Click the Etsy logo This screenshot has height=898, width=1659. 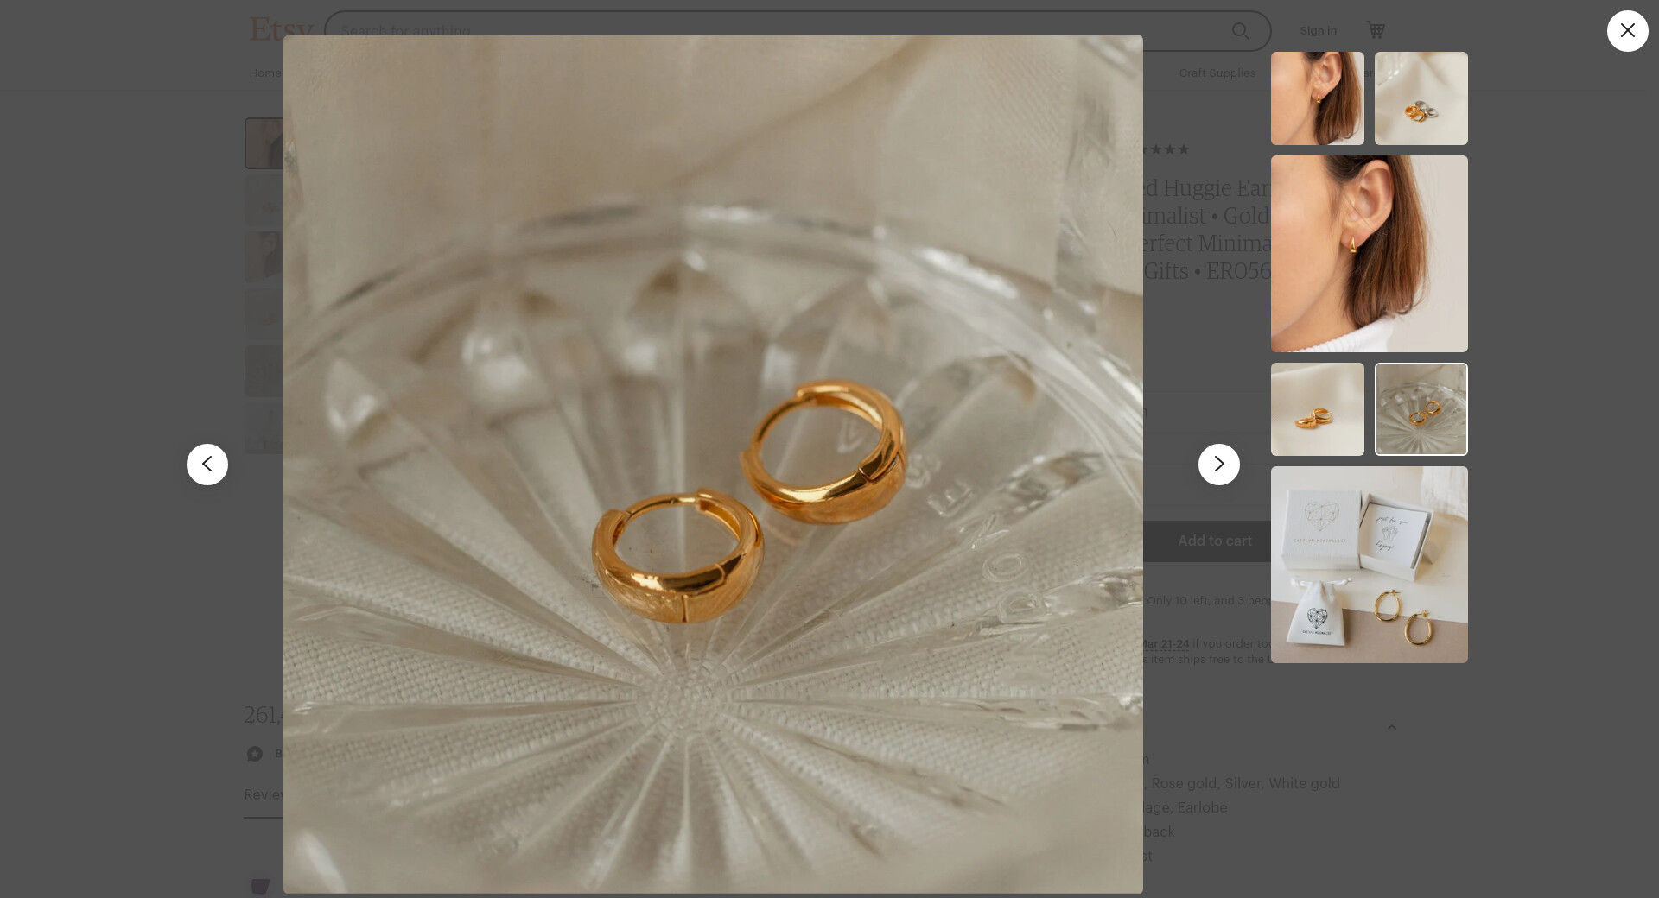[280, 30]
